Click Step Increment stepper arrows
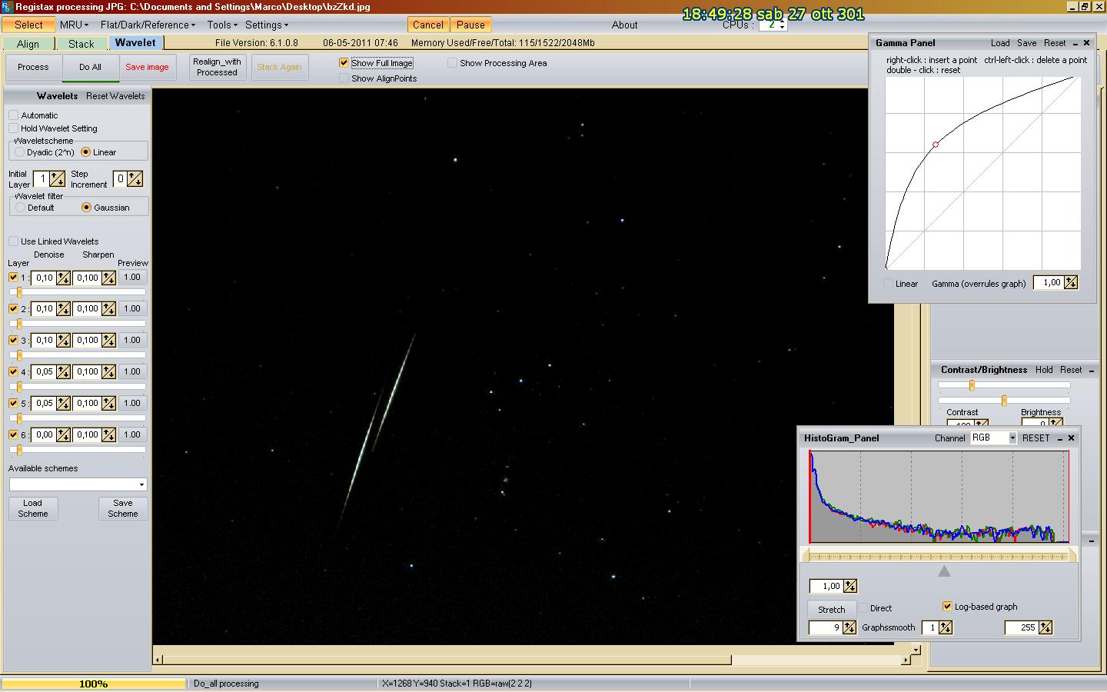This screenshot has width=1107, height=692. click(135, 178)
